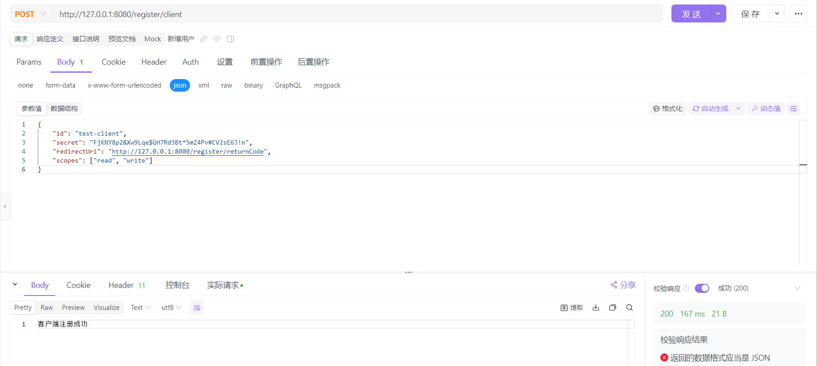This screenshot has height=366, width=817.
Task: Click the request URL input field
Action: click(357, 14)
